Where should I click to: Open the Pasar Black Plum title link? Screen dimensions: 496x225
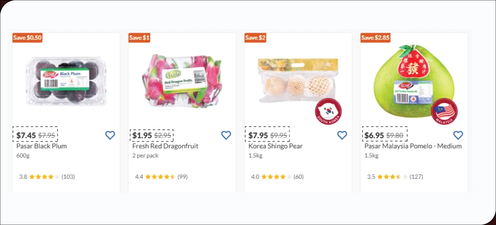(42, 146)
